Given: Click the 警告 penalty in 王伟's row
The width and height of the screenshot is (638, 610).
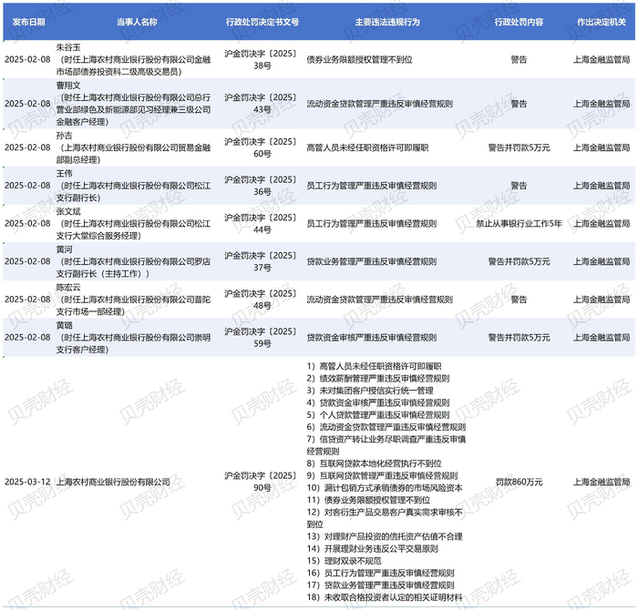Looking at the screenshot, I should (x=519, y=186).
